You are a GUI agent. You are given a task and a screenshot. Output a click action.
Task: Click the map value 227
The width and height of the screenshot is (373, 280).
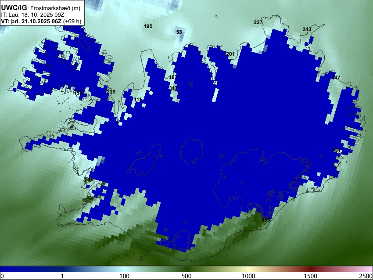click(x=258, y=22)
